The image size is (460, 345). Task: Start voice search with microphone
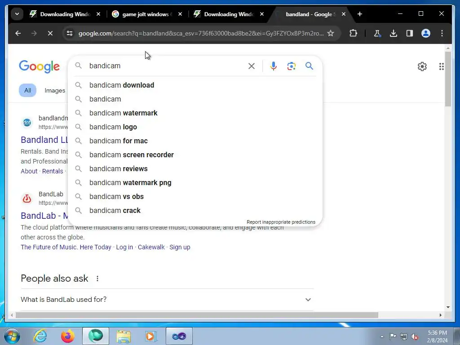click(274, 66)
